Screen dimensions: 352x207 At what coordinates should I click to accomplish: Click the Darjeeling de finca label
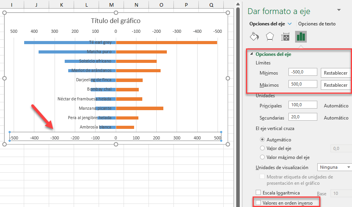94,80
